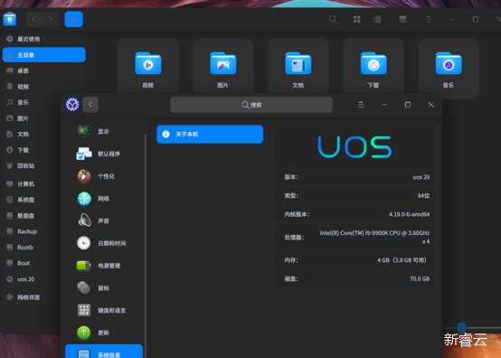Viewport: 501px width, 358px height.
Task: Click version value uos 20
Action: pos(421,177)
